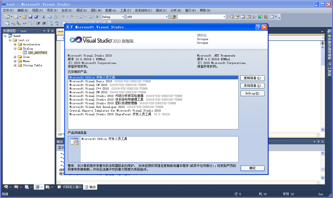Select Microsoft Visual Basic 2010 list row
The image size is (333, 198).
tap(153, 81)
